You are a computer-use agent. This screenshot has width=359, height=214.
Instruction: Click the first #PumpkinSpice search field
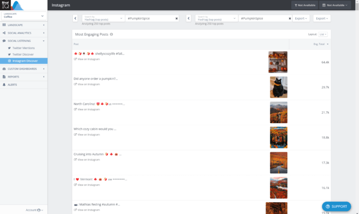click(150, 18)
